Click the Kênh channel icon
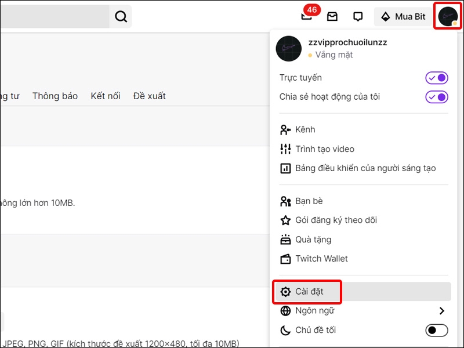This screenshot has width=464, height=348. [x=285, y=129]
